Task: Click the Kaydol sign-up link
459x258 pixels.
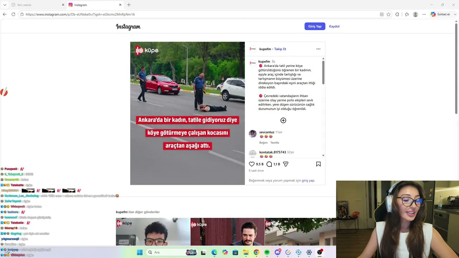Action: click(334, 26)
